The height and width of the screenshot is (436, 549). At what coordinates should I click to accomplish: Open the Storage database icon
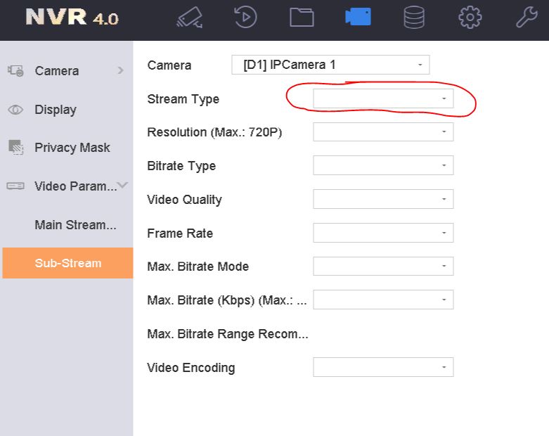(x=414, y=18)
